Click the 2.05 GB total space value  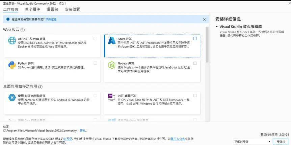tap(284, 135)
